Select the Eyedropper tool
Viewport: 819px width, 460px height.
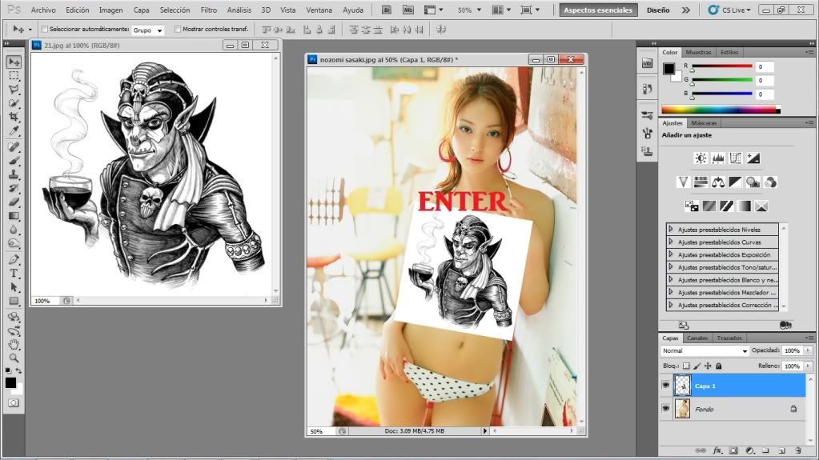click(x=14, y=130)
